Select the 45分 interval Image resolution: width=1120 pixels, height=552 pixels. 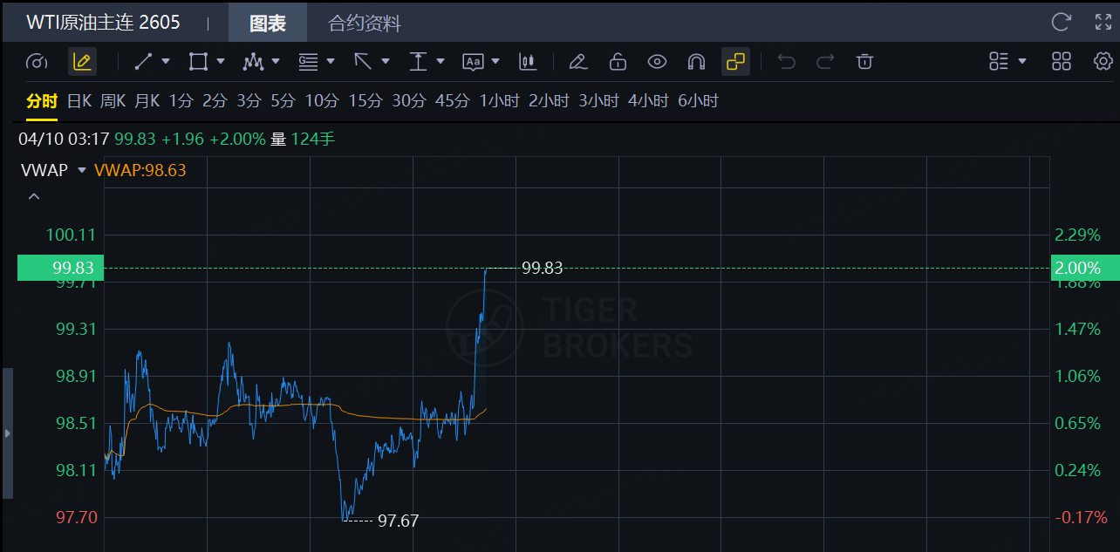point(452,101)
